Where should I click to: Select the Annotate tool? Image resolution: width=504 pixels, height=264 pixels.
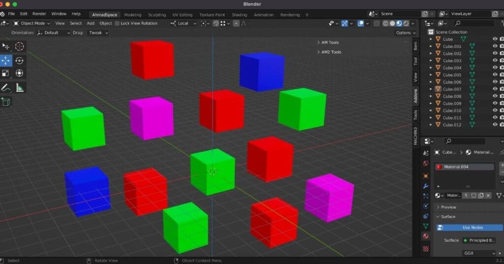6,88
